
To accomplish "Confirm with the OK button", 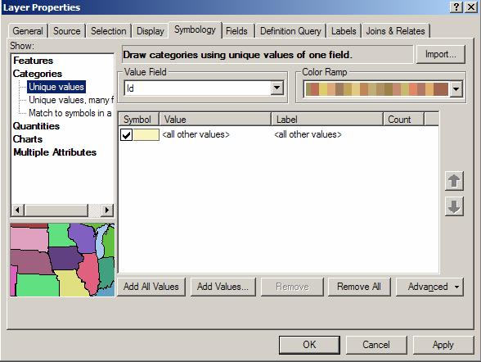I will click(x=309, y=345).
